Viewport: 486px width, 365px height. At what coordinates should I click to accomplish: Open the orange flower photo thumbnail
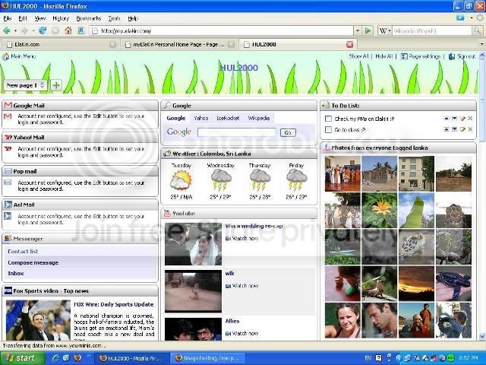[x=380, y=210]
